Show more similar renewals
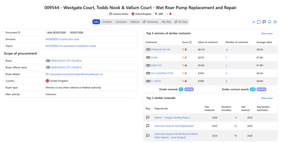This screenshot has height=143, width=287. coord(267,98)
